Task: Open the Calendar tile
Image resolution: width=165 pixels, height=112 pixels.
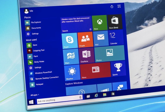Action: coord(116,38)
